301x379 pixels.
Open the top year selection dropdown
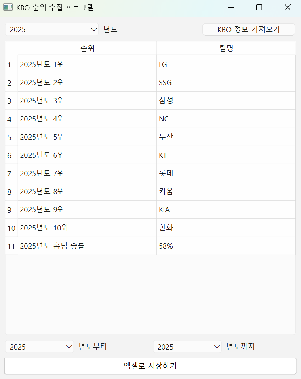pyautogui.click(x=52, y=29)
